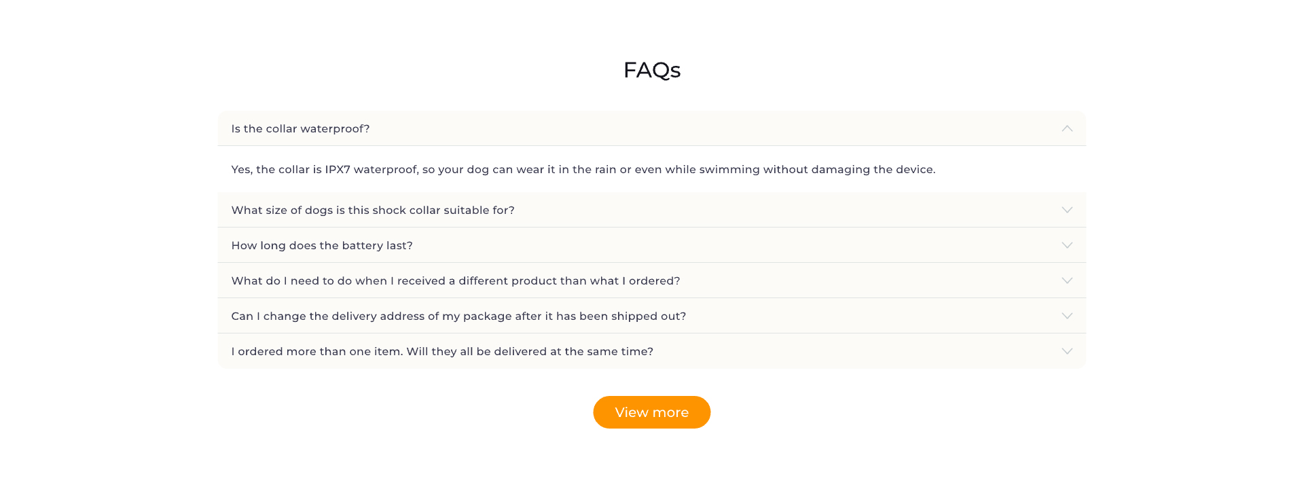Click the FAQs heading
1304x489 pixels.
point(651,70)
